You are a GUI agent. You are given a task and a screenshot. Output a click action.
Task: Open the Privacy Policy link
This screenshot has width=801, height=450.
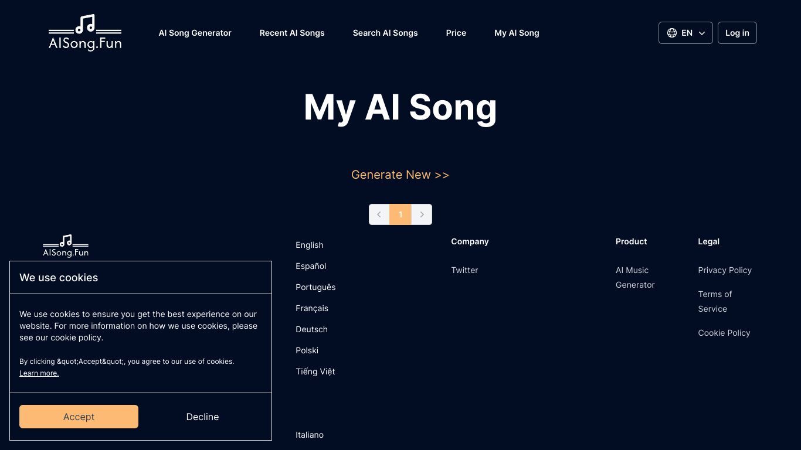pos(725,270)
